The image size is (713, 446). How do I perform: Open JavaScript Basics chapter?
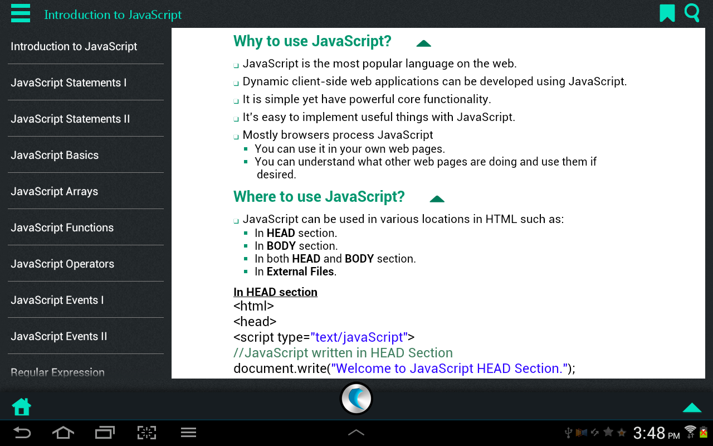point(86,155)
